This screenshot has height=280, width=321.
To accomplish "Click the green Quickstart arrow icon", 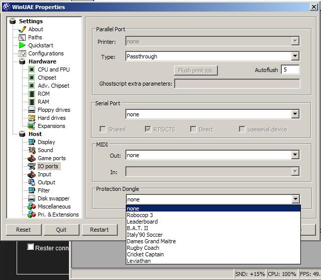I will [22, 45].
